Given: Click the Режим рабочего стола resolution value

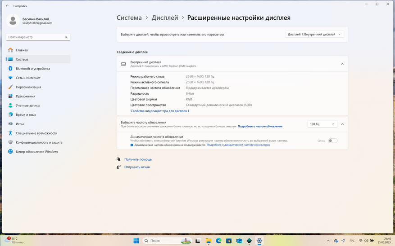Looking at the screenshot, I should 200,76.
